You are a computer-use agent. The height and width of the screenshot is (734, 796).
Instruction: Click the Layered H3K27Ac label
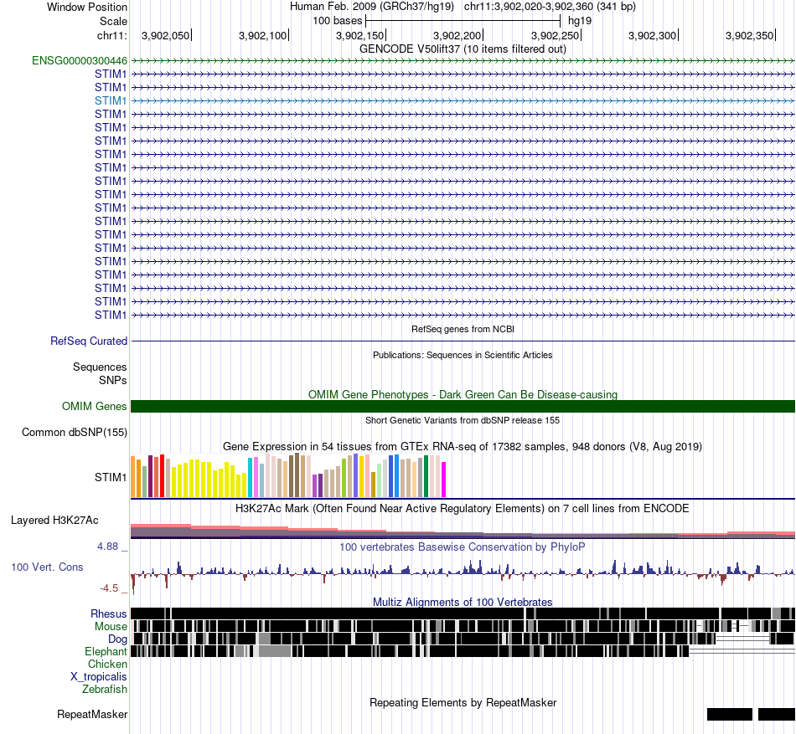pos(54,521)
